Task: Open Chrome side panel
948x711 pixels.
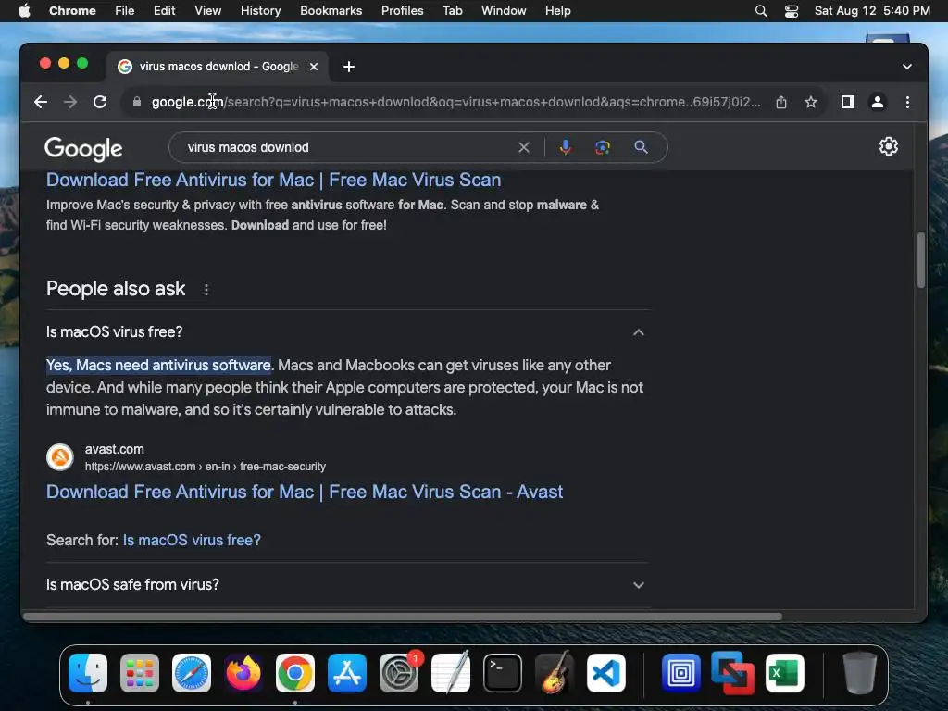Action: (x=848, y=102)
